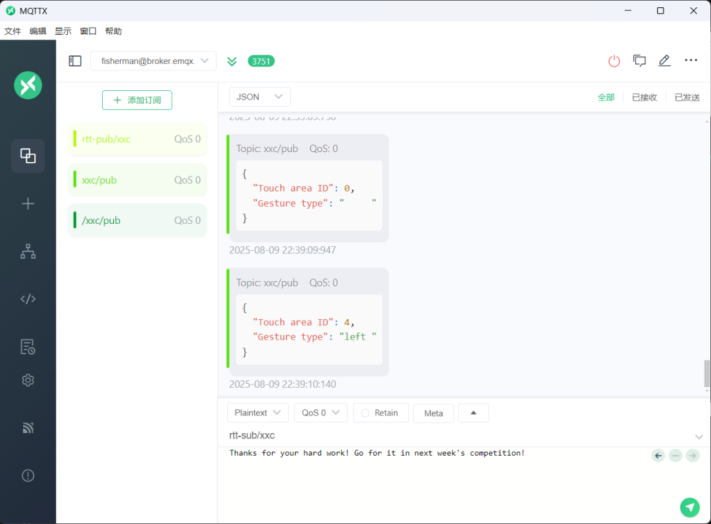Click the green send message icon
Viewport: 711px width, 524px height.
689,507
